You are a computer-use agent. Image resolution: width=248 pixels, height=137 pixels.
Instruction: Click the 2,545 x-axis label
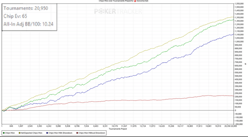tap(30, 126)
